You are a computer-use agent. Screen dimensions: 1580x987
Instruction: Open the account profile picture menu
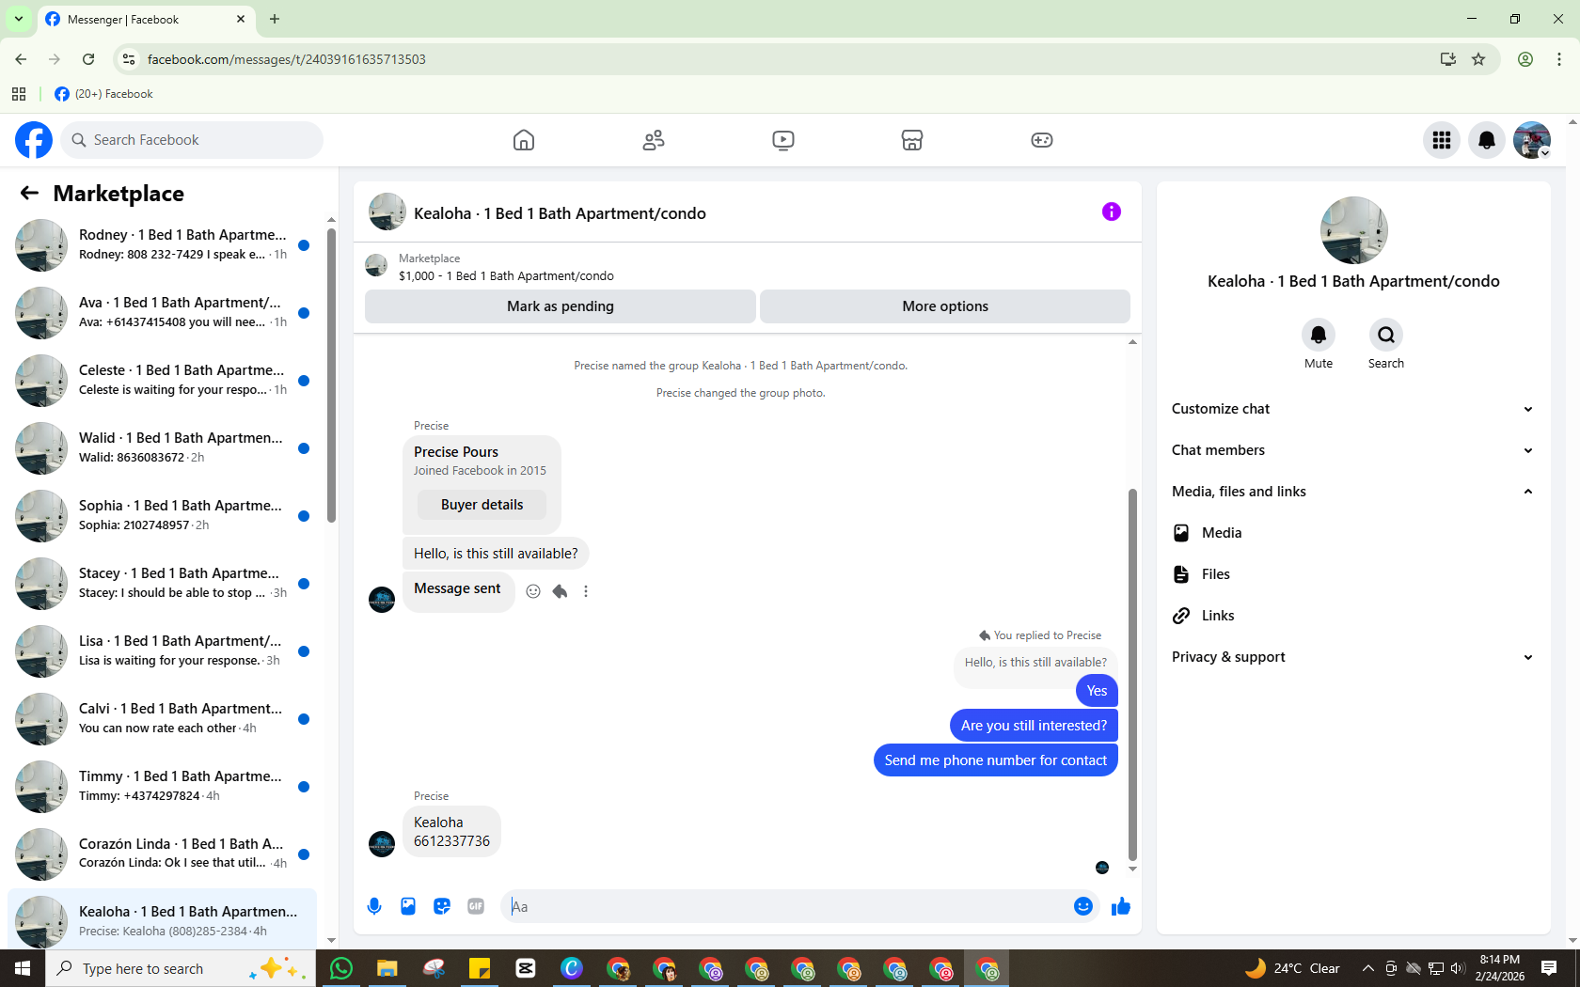pyautogui.click(x=1532, y=140)
